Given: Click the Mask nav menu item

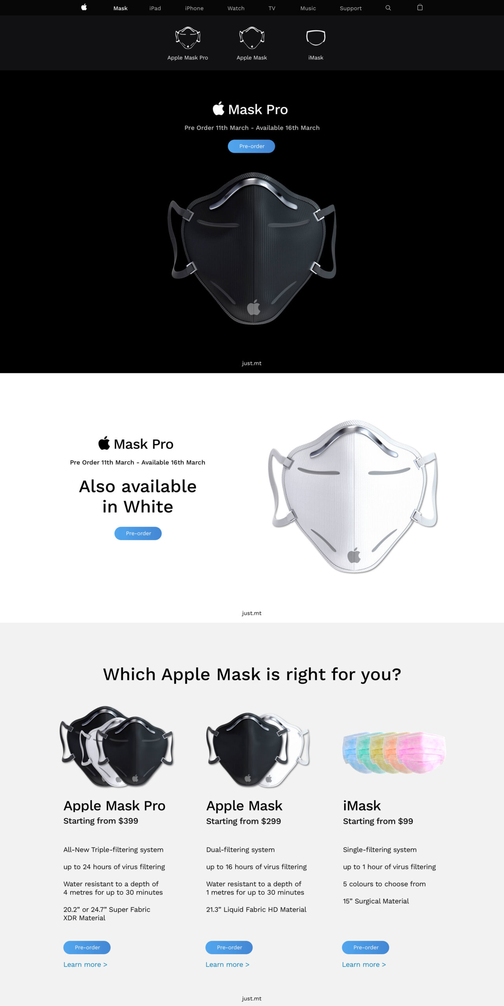Looking at the screenshot, I should click(x=121, y=8).
